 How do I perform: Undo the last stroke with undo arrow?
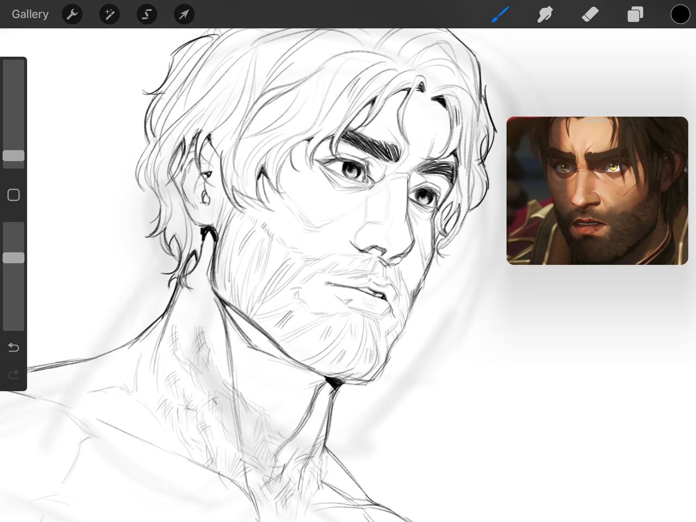pyautogui.click(x=14, y=347)
